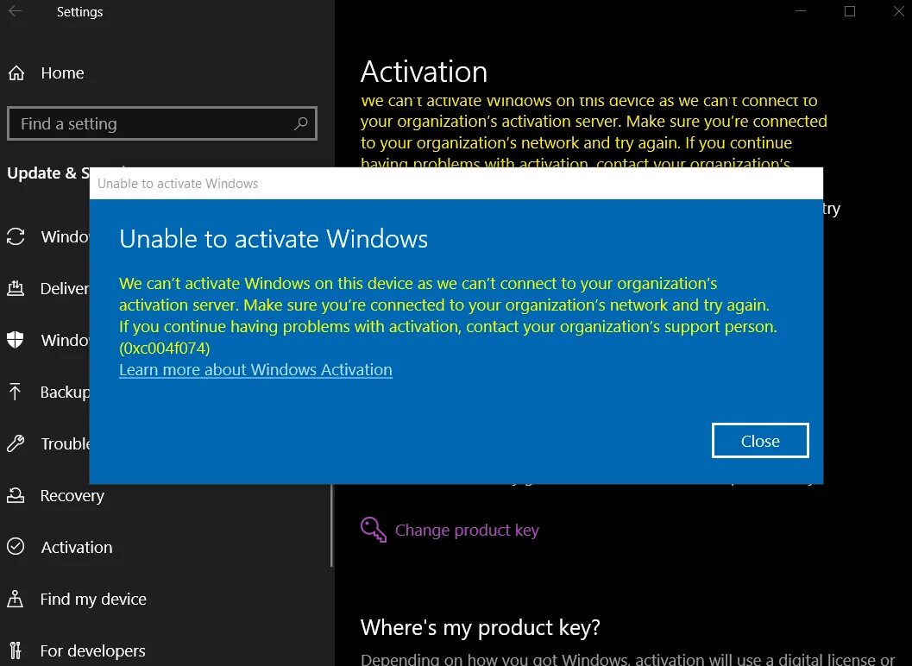Close the Unable to activate Windows dialog
This screenshot has width=912, height=666.
click(x=760, y=441)
